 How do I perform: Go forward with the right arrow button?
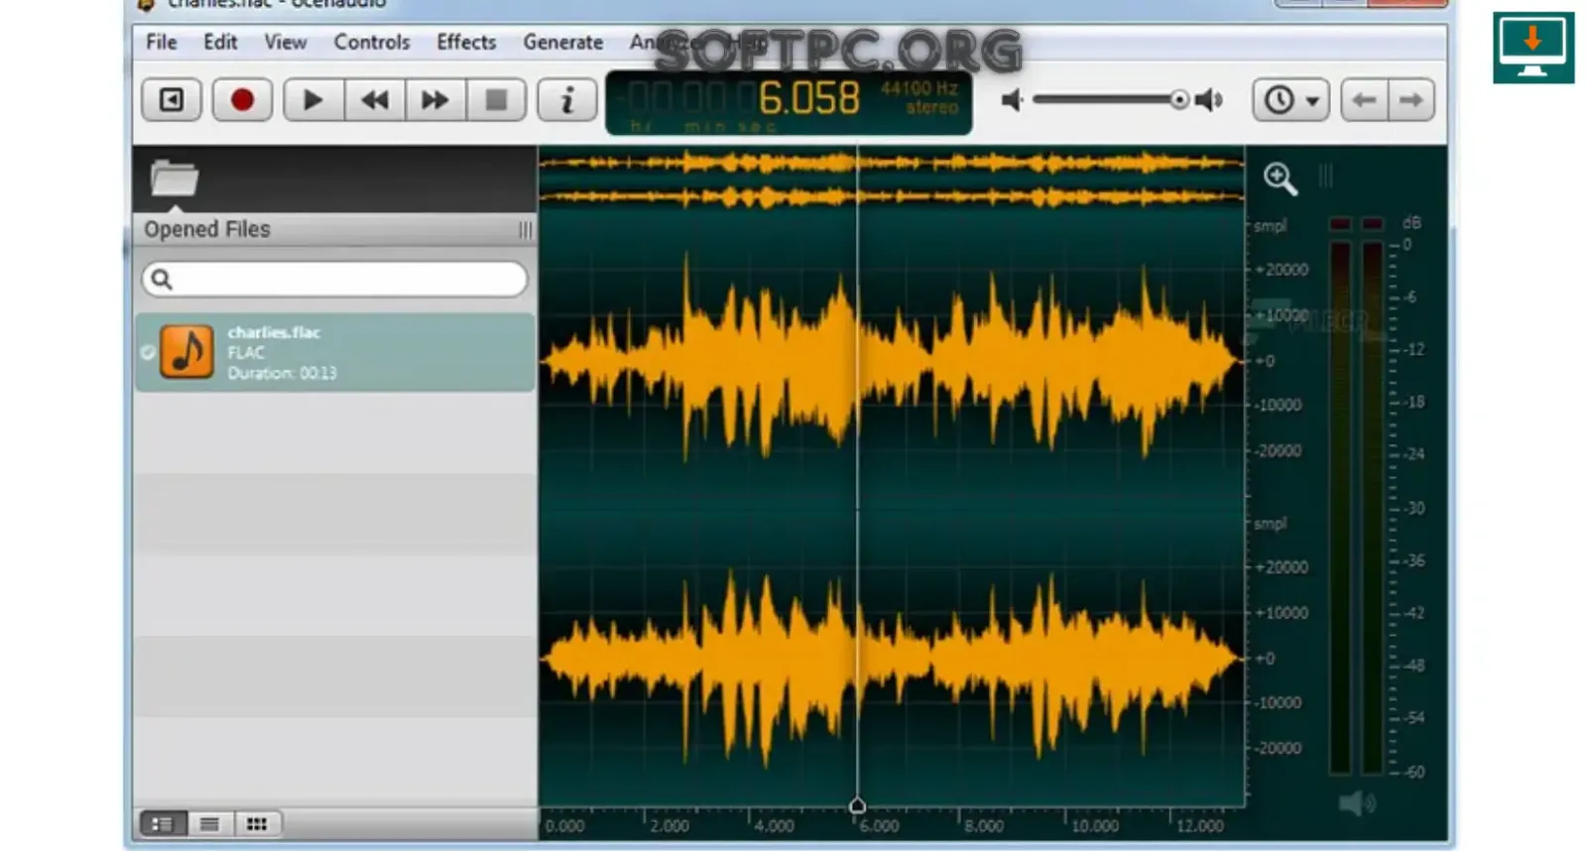click(x=1410, y=100)
